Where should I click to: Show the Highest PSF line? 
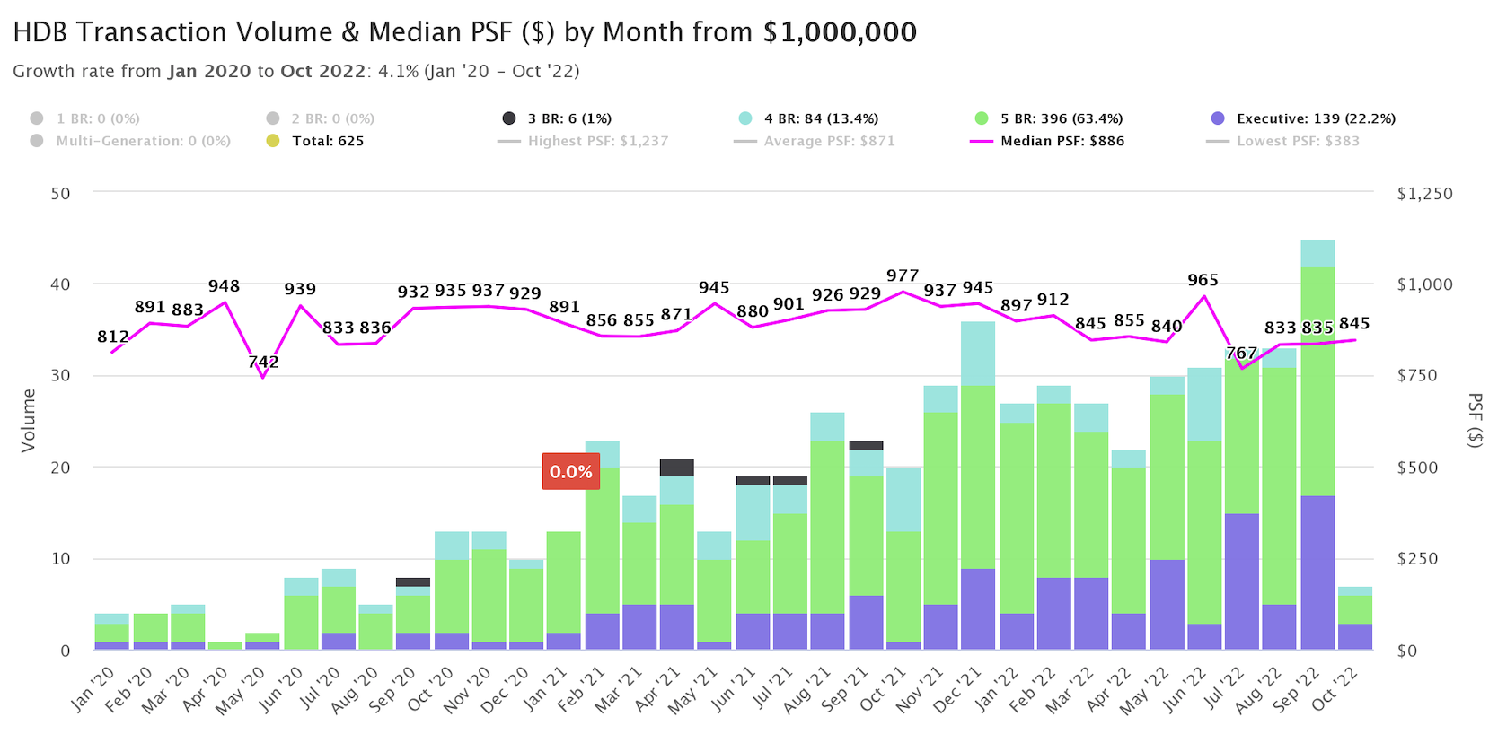597,141
